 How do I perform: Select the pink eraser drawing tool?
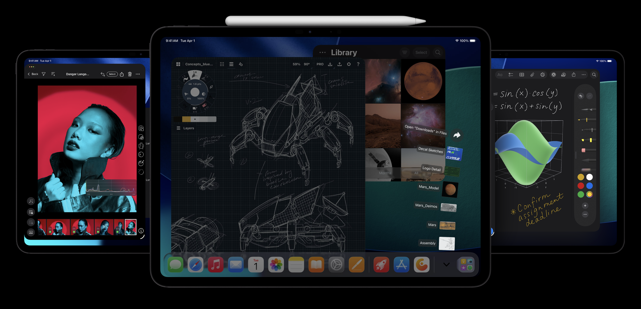point(588,150)
